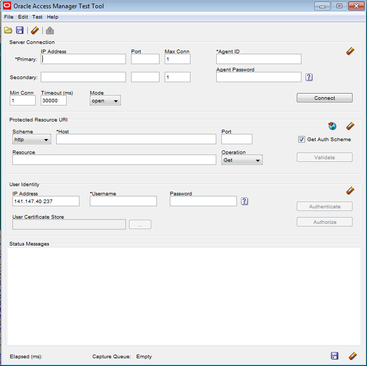Maximize the Test Tool window
Image resolution: width=367 pixels, height=366 pixels.
coord(339,6)
